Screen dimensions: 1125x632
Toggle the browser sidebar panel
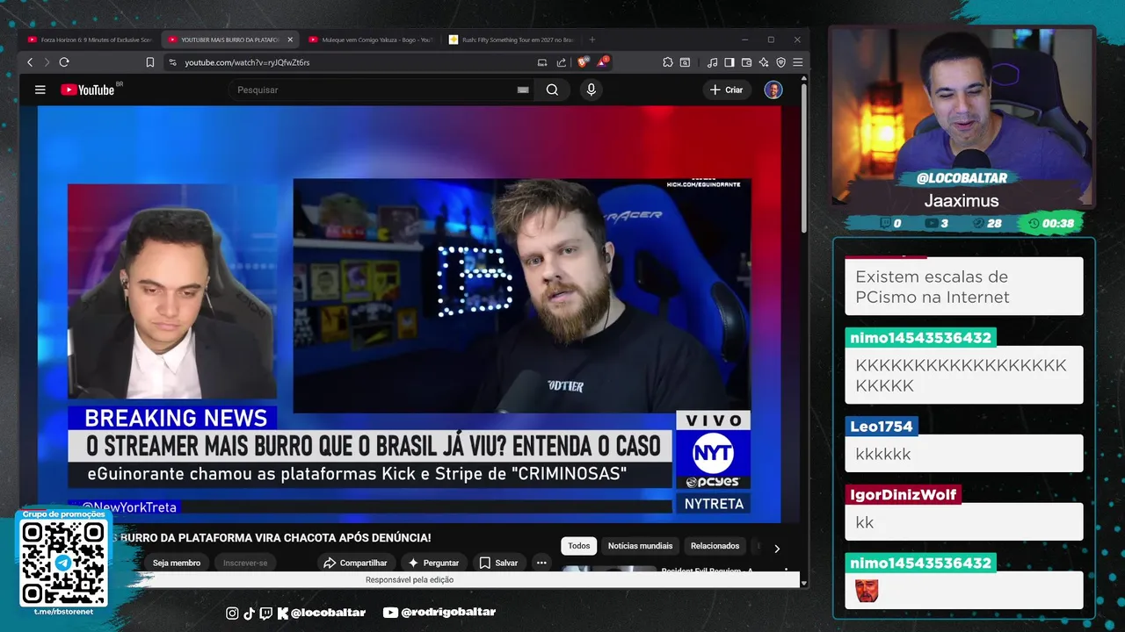[x=729, y=62]
